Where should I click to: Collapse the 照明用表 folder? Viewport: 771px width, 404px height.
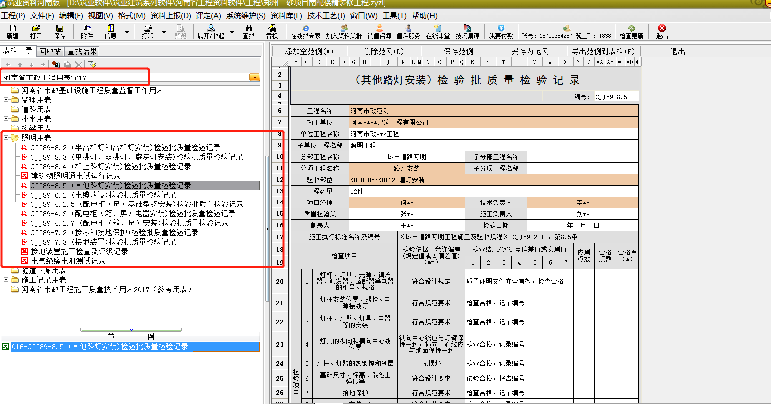[6, 138]
